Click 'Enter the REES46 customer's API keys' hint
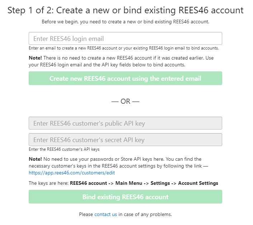This screenshot has width=253, height=225. (64, 149)
